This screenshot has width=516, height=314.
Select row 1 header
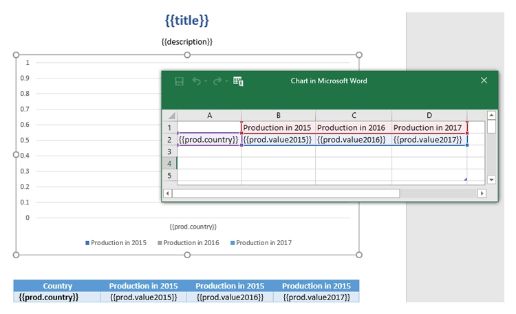tap(170, 127)
